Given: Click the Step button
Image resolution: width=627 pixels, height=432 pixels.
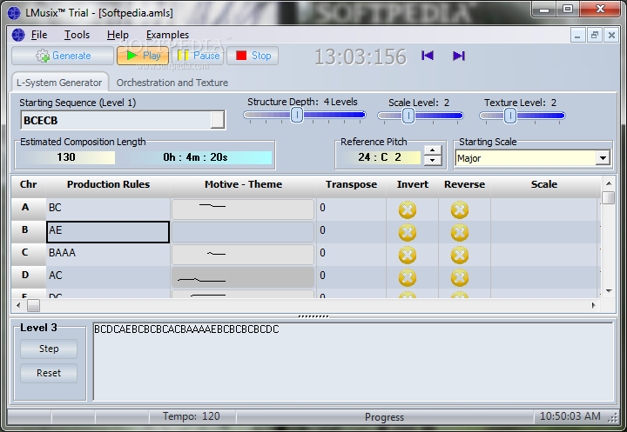Looking at the screenshot, I should [x=49, y=349].
